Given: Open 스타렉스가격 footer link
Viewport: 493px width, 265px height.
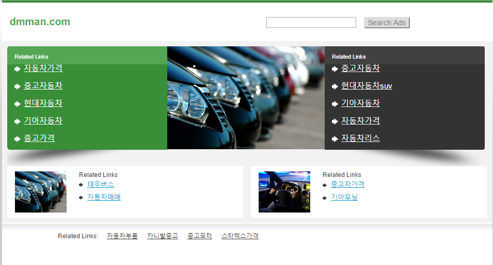Looking at the screenshot, I should pos(240,236).
